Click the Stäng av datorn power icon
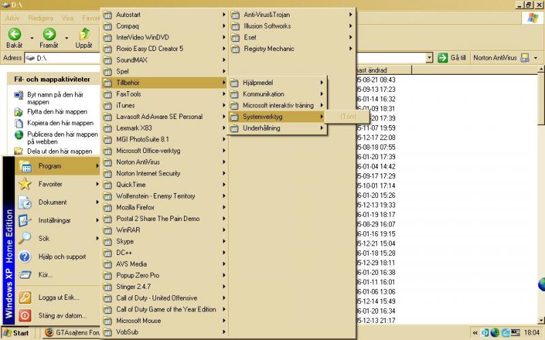This screenshot has width=545, height=340. point(25,316)
